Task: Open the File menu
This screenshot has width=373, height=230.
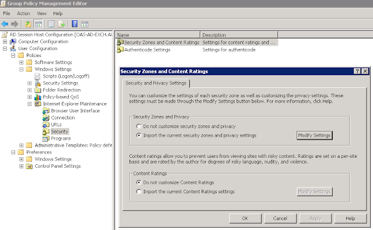Action: tap(6, 13)
